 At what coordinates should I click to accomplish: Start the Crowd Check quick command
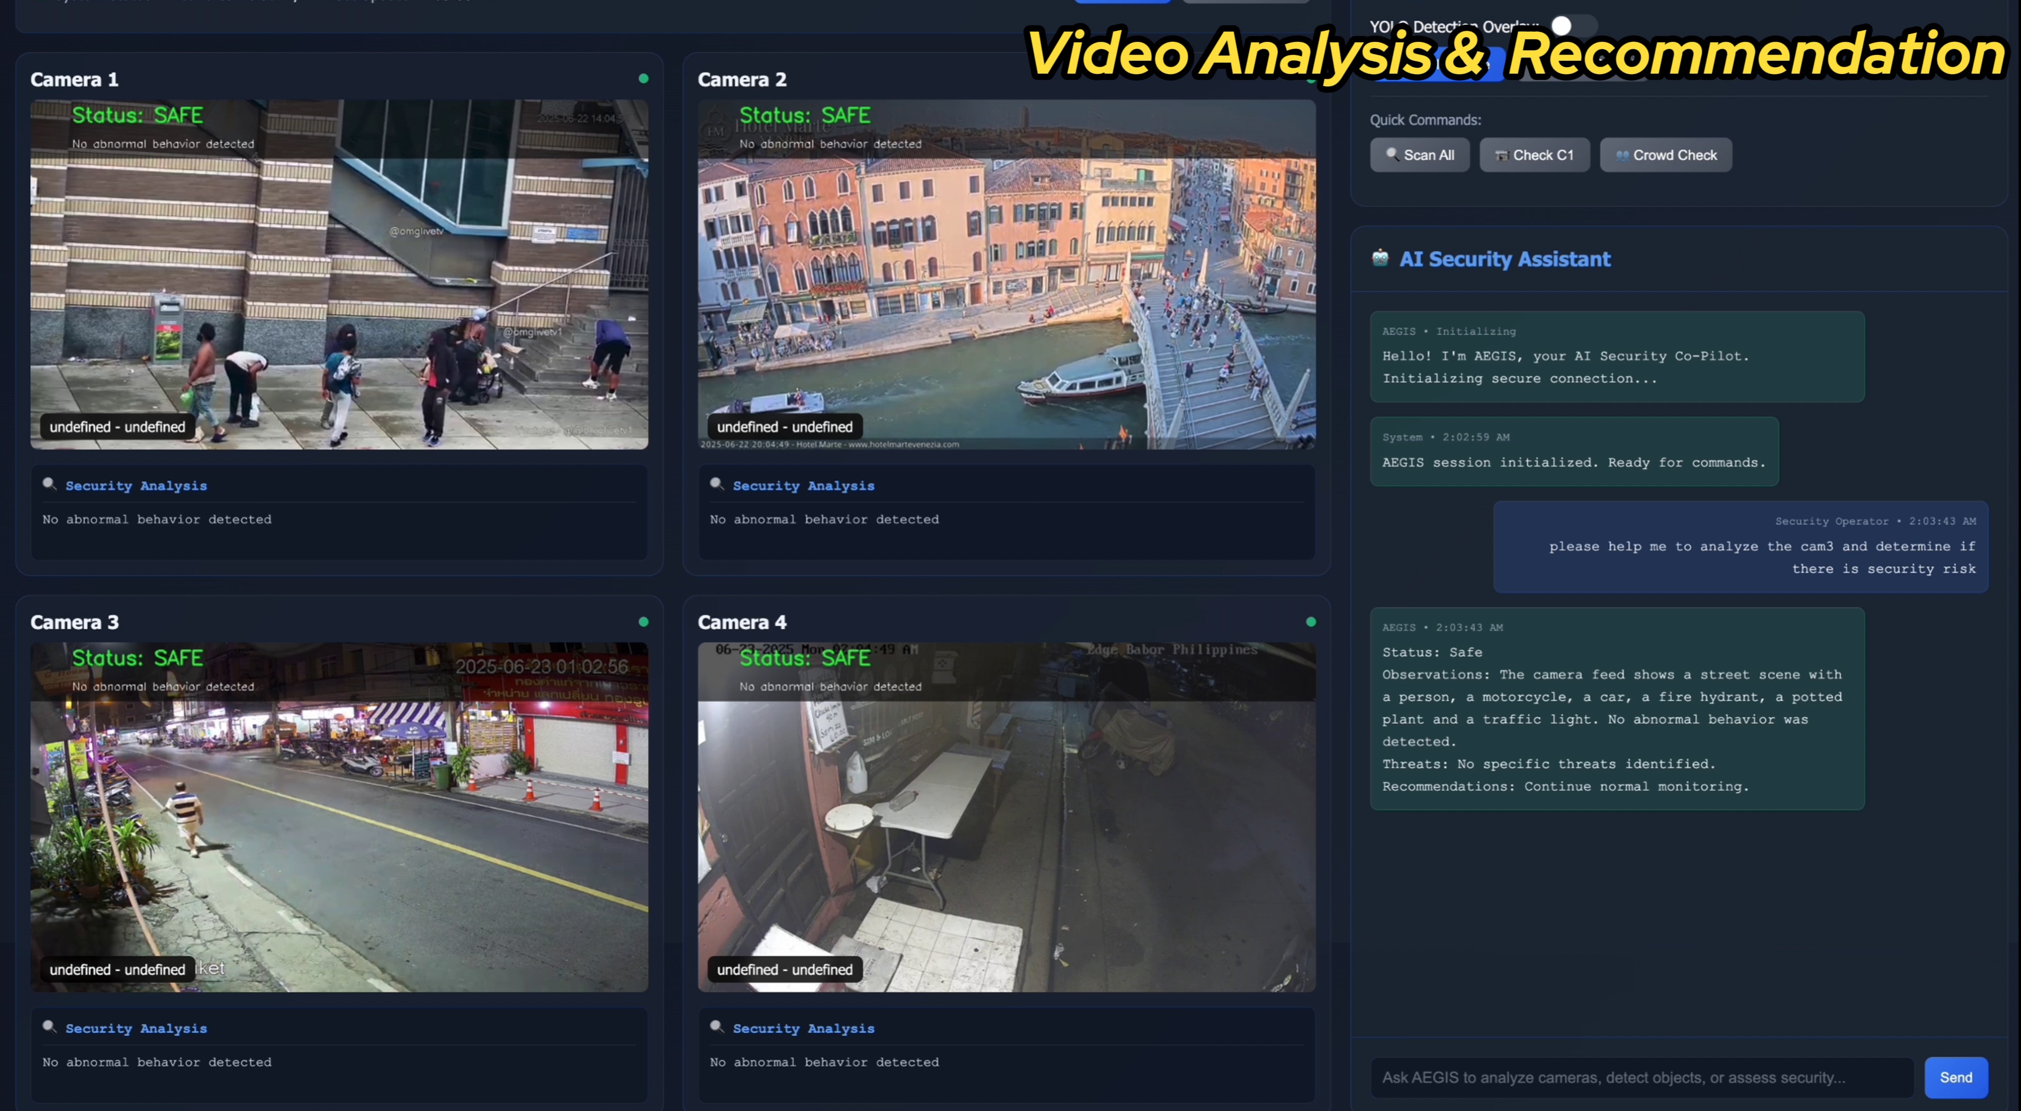coord(1666,155)
